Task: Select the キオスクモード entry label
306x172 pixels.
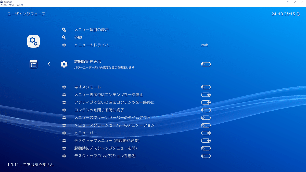Action: (87, 87)
